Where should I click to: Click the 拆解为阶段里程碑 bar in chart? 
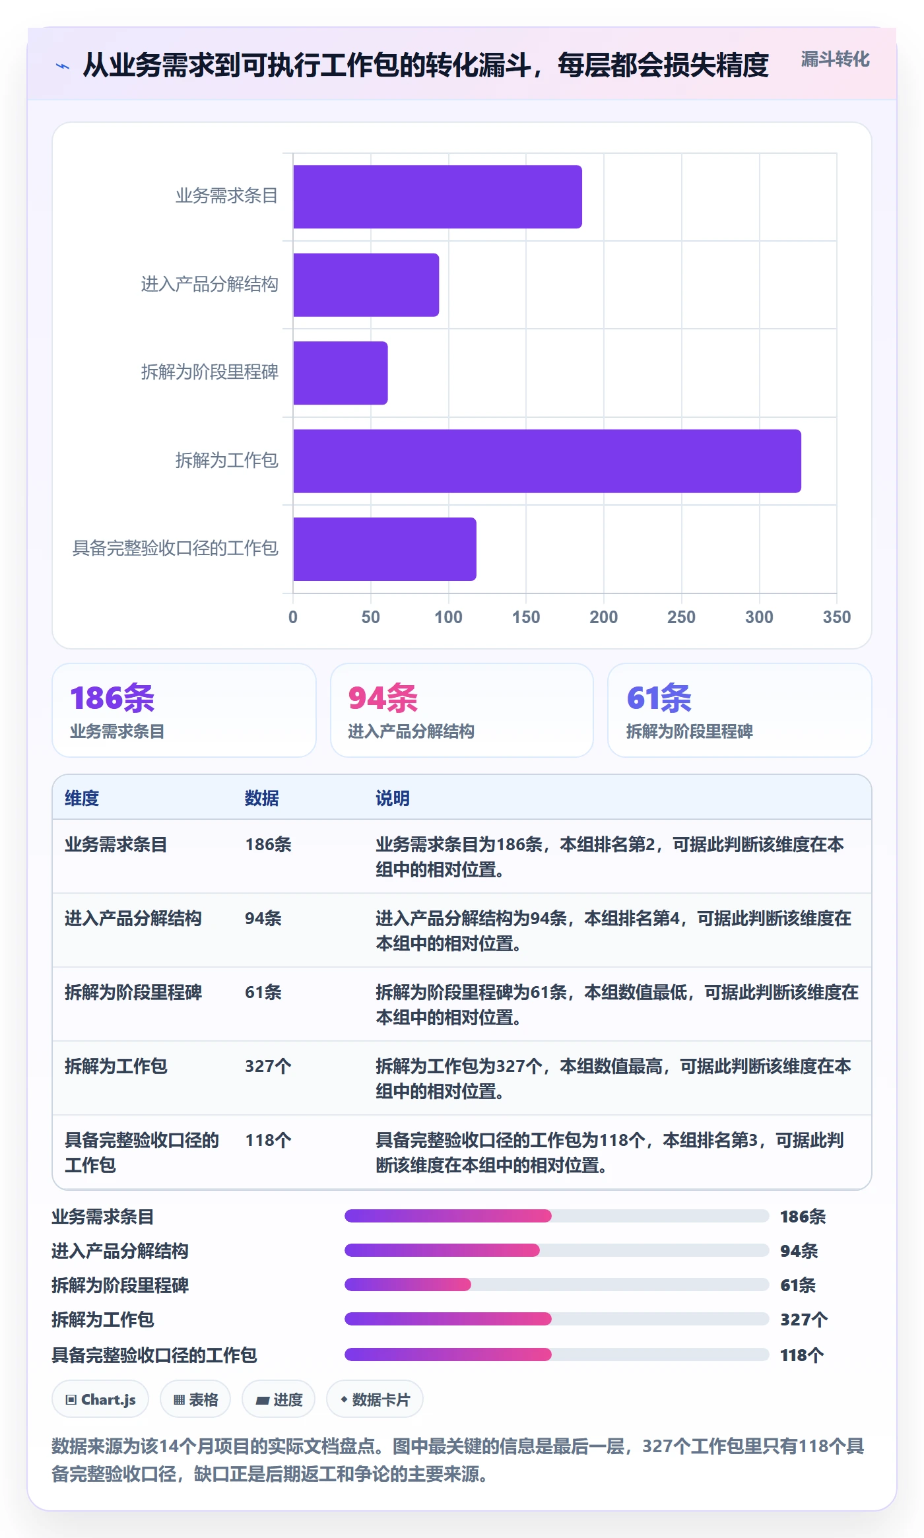341,373
